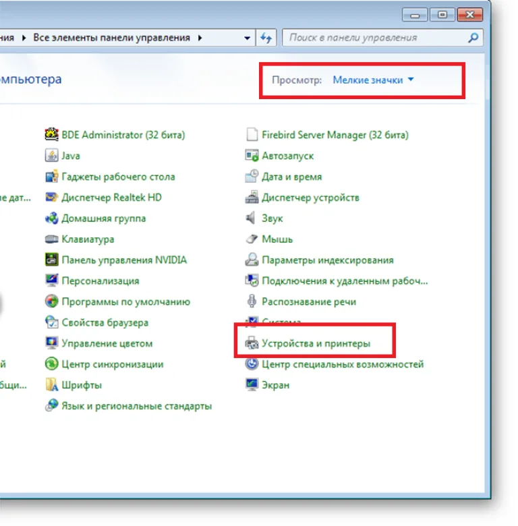Open the address bar history dropdown arrow
Screen dimensions: 518x526
click(247, 38)
